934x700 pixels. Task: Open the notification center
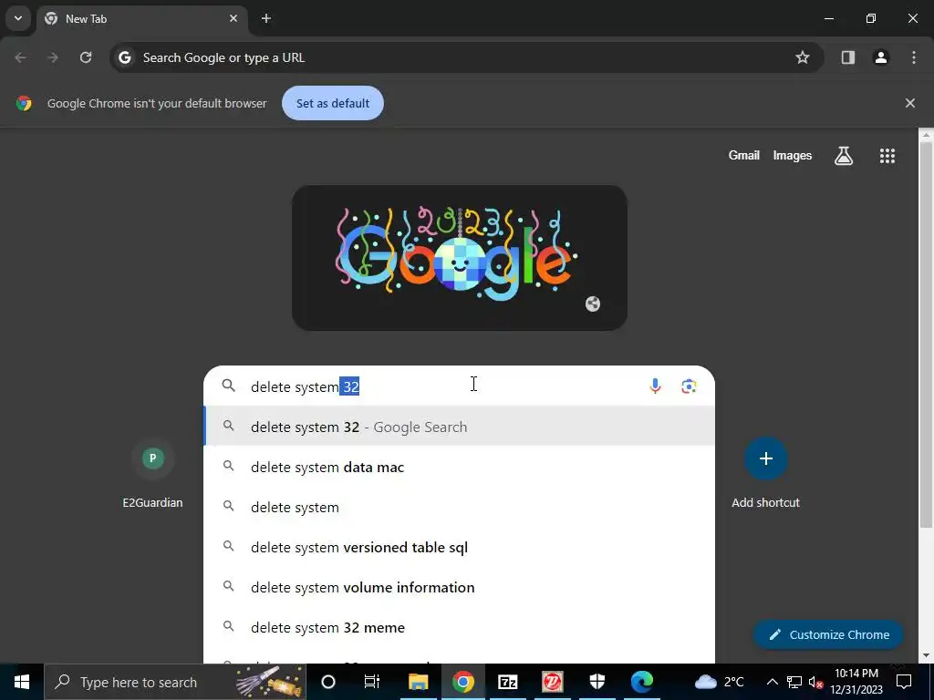point(904,682)
